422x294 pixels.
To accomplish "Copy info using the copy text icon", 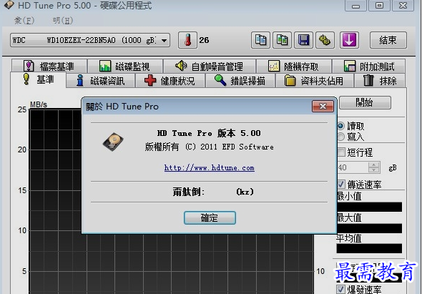I will tap(260, 40).
